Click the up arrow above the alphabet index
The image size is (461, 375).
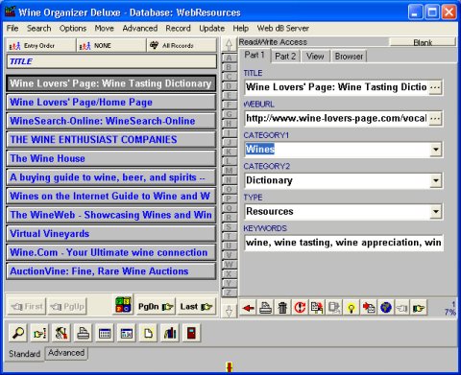coord(229,45)
